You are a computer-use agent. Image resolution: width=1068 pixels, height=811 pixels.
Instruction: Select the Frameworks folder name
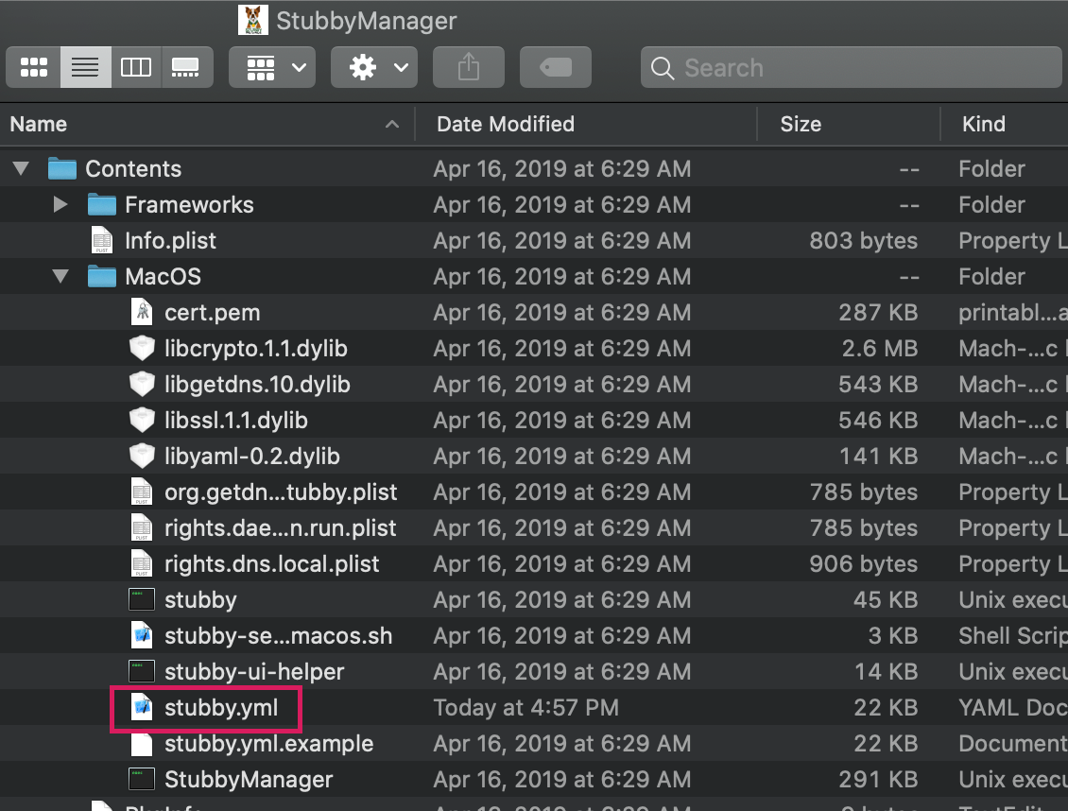[x=189, y=205]
